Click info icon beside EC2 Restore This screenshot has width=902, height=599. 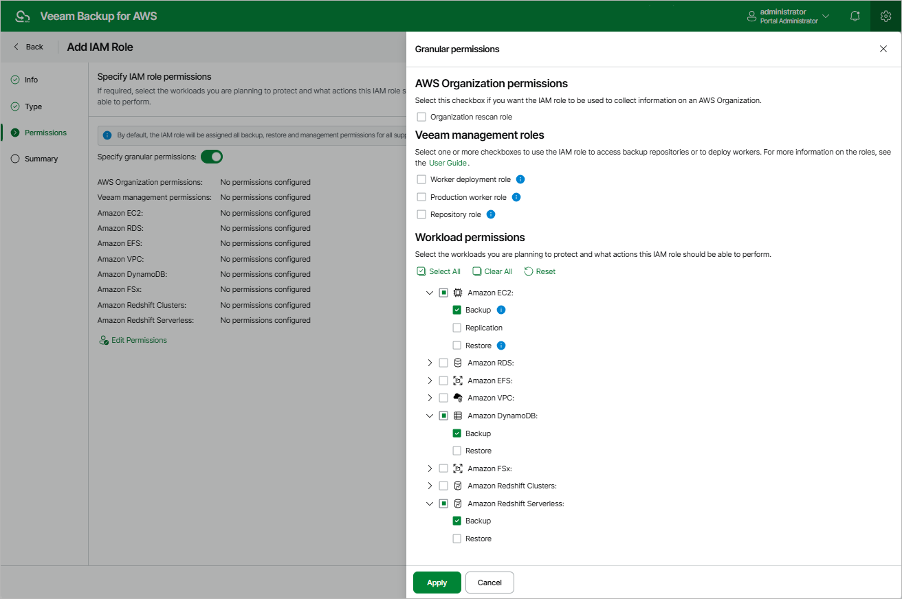tap(501, 346)
